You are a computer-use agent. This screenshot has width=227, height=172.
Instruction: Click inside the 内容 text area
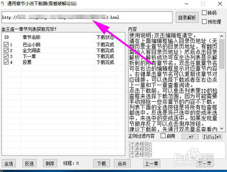click(x=173, y=82)
